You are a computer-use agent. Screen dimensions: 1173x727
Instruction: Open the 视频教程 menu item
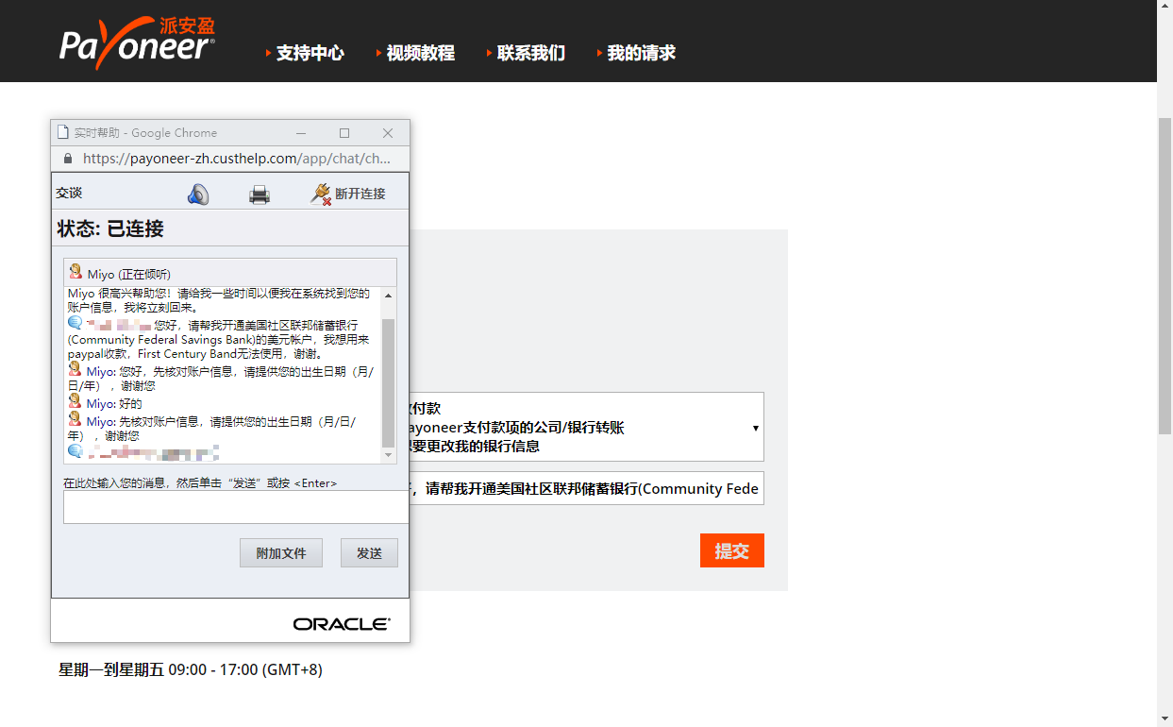pos(420,53)
